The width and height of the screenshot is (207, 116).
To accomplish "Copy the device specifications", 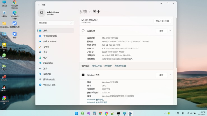I will click(161, 31).
